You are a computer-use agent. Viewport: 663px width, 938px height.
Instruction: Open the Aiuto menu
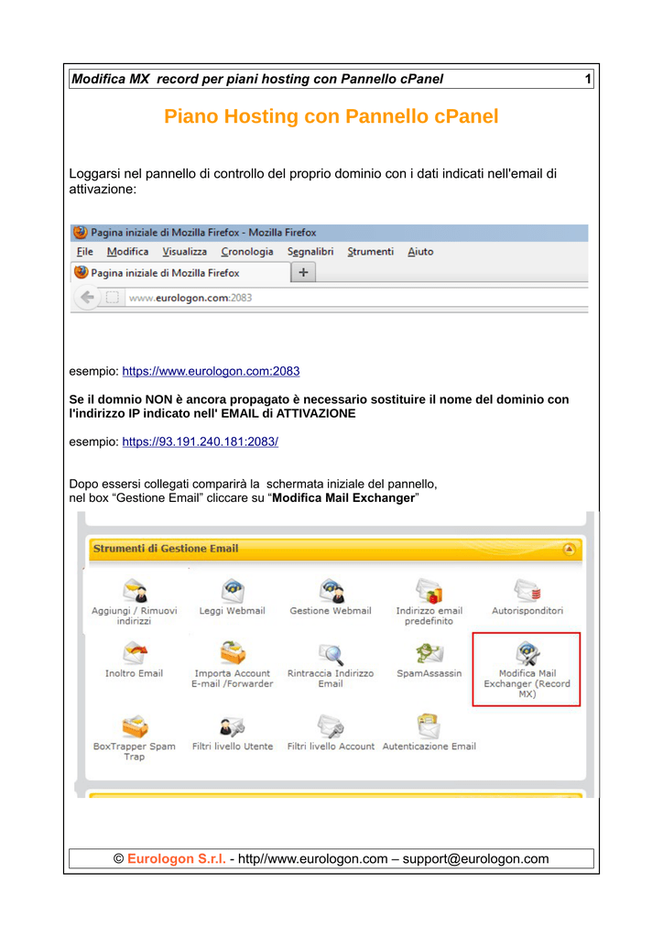pyautogui.click(x=421, y=252)
